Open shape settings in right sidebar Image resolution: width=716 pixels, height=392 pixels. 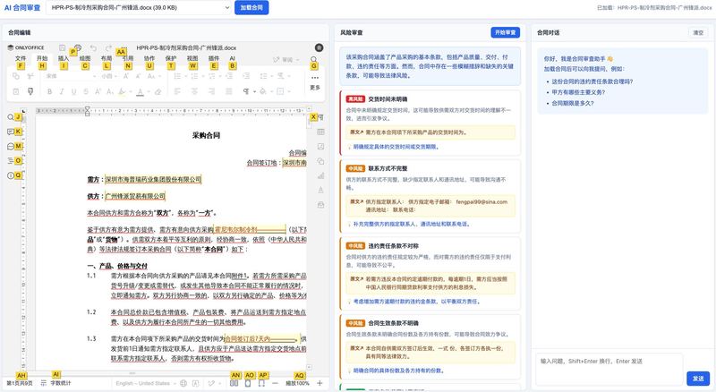321,161
